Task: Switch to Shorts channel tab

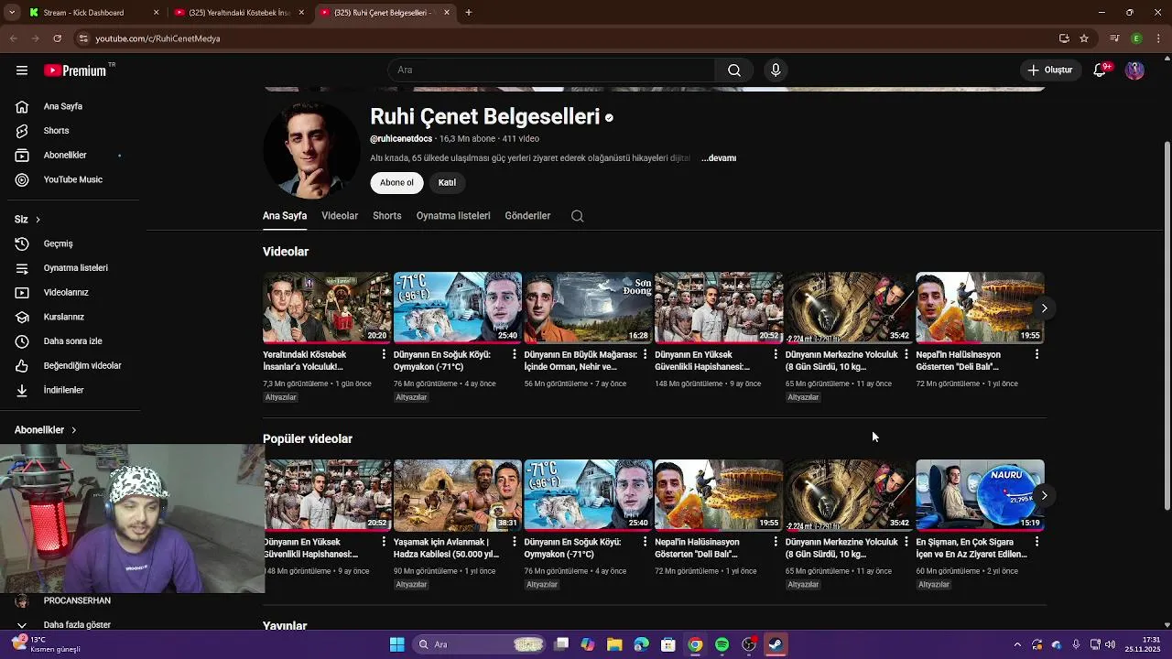Action: 387,216
